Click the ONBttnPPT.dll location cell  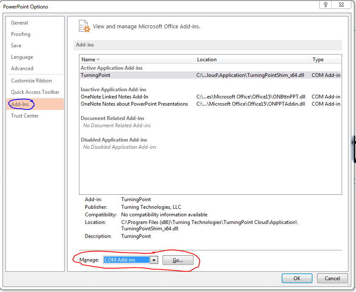click(x=251, y=97)
